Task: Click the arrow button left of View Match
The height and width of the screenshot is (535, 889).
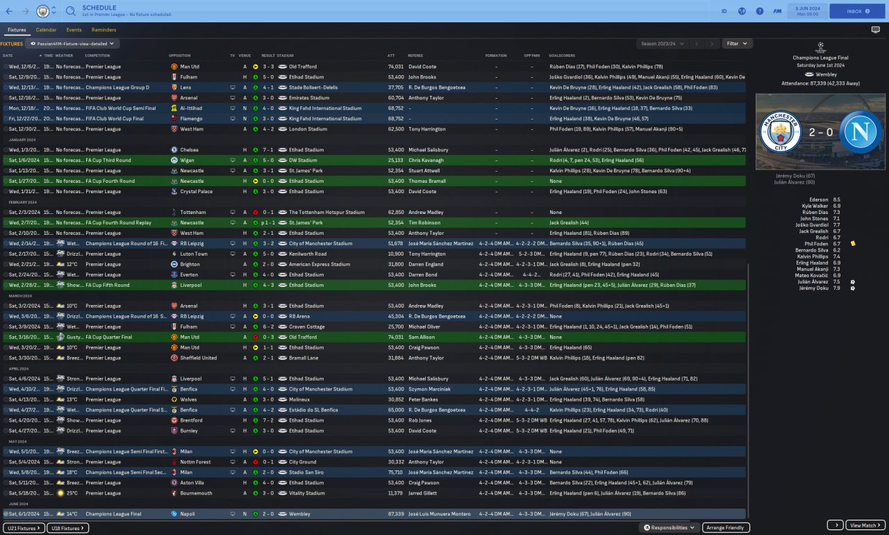Action: click(x=835, y=525)
